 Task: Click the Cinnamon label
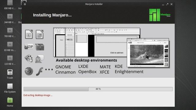coord(65,72)
